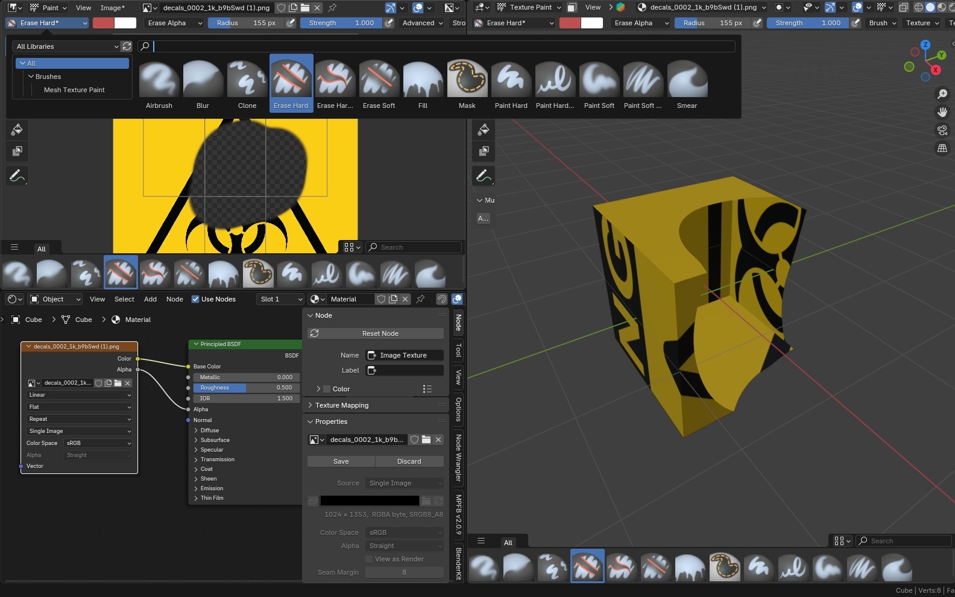The image size is (955, 597).
Task: Expand the Texture Mapping panel
Action: click(342, 405)
